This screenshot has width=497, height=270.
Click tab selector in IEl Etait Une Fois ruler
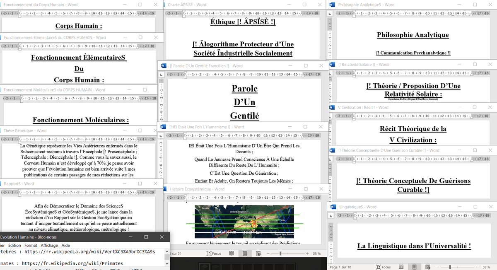click(x=161, y=136)
